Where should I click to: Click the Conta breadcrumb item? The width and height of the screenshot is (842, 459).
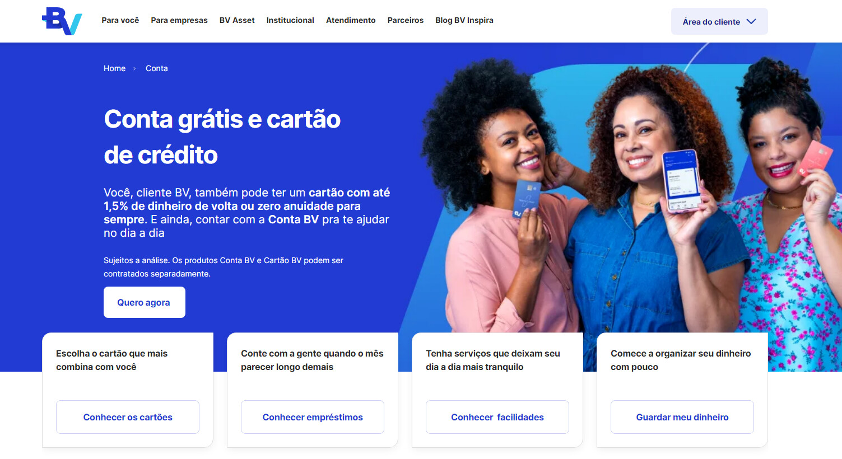157,68
